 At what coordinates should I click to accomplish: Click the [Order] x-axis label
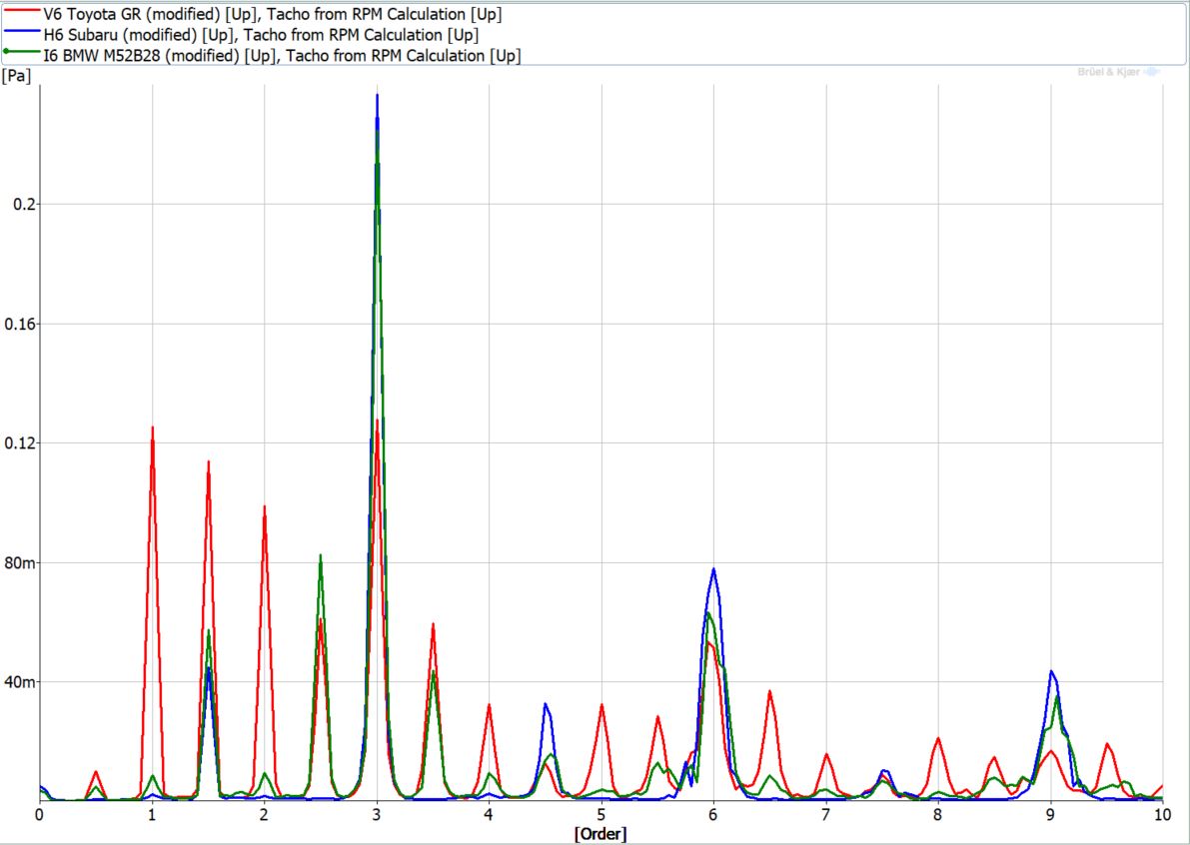pos(600,833)
